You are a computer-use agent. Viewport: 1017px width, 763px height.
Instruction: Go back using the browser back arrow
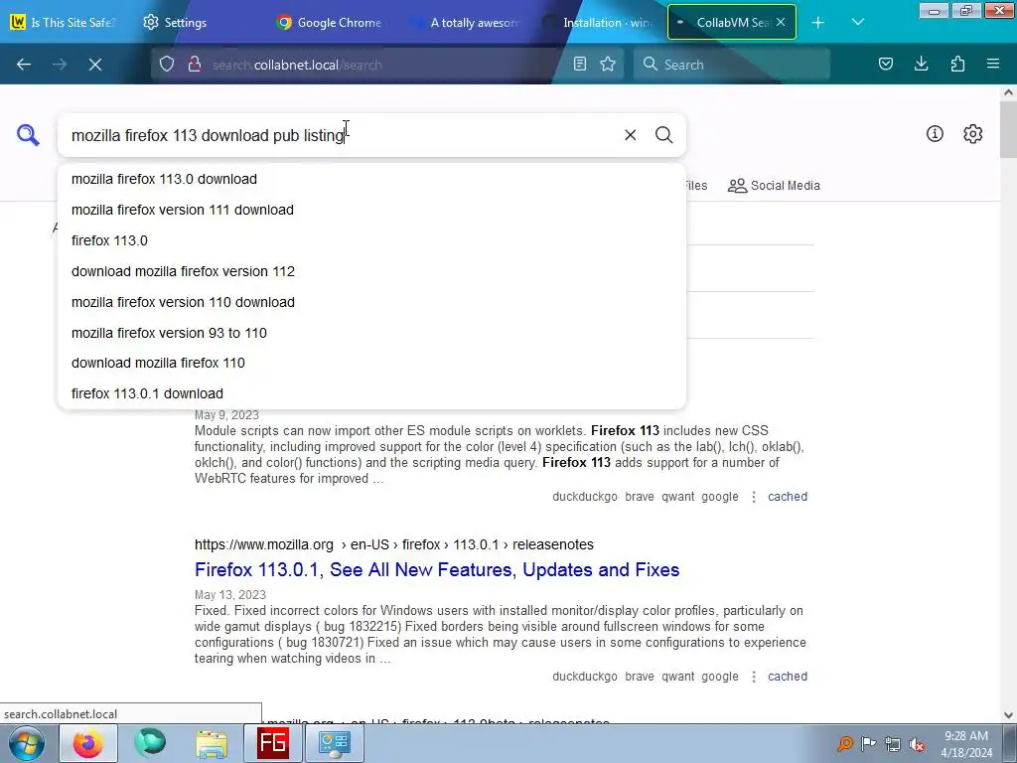click(24, 65)
